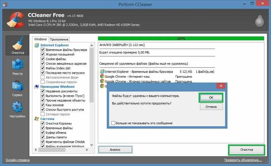Toggle Кэш эскизов checkbox
The width and height of the screenshot is (271, 166).
coord(42,105)
